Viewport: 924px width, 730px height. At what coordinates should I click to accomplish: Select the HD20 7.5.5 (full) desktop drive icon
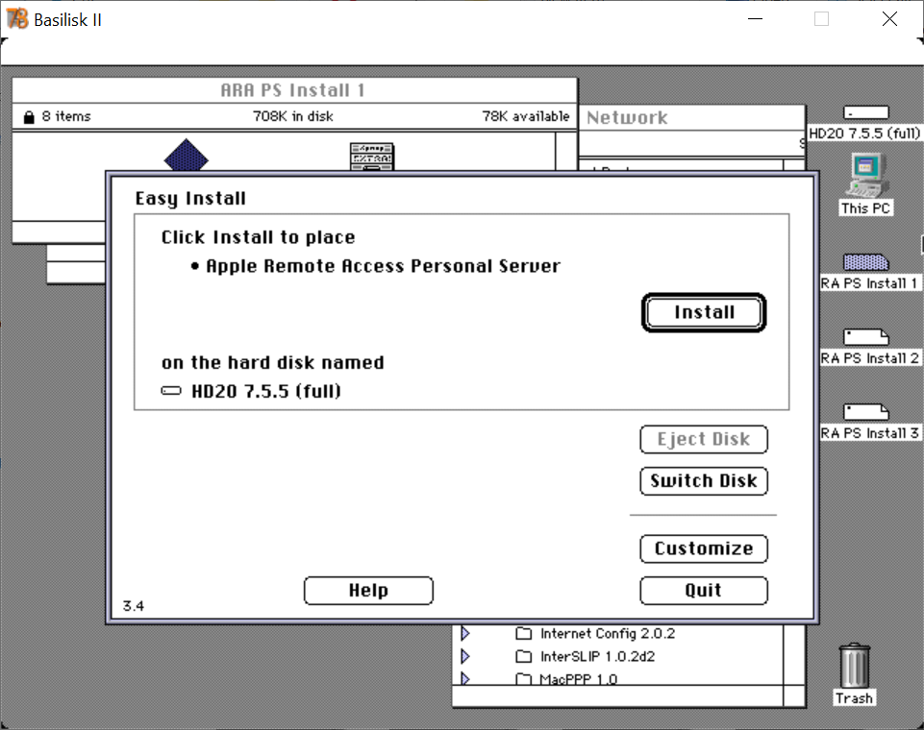point(865,112)
